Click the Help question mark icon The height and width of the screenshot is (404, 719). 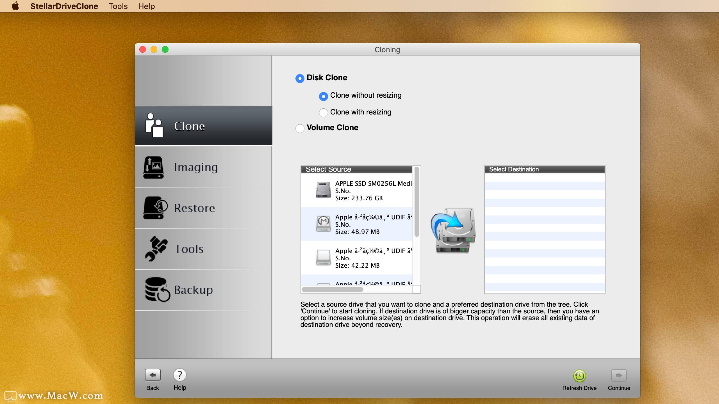coord(180,375)
